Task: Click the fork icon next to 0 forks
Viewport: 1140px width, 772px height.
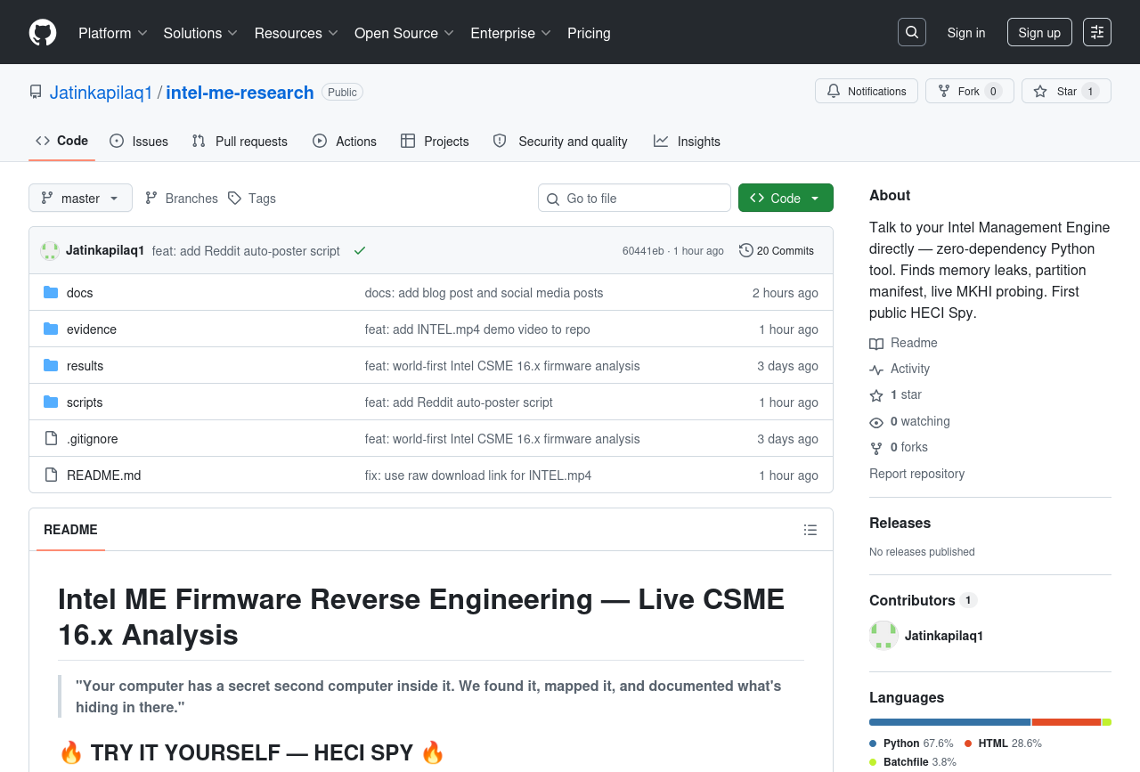Action: 876,448
